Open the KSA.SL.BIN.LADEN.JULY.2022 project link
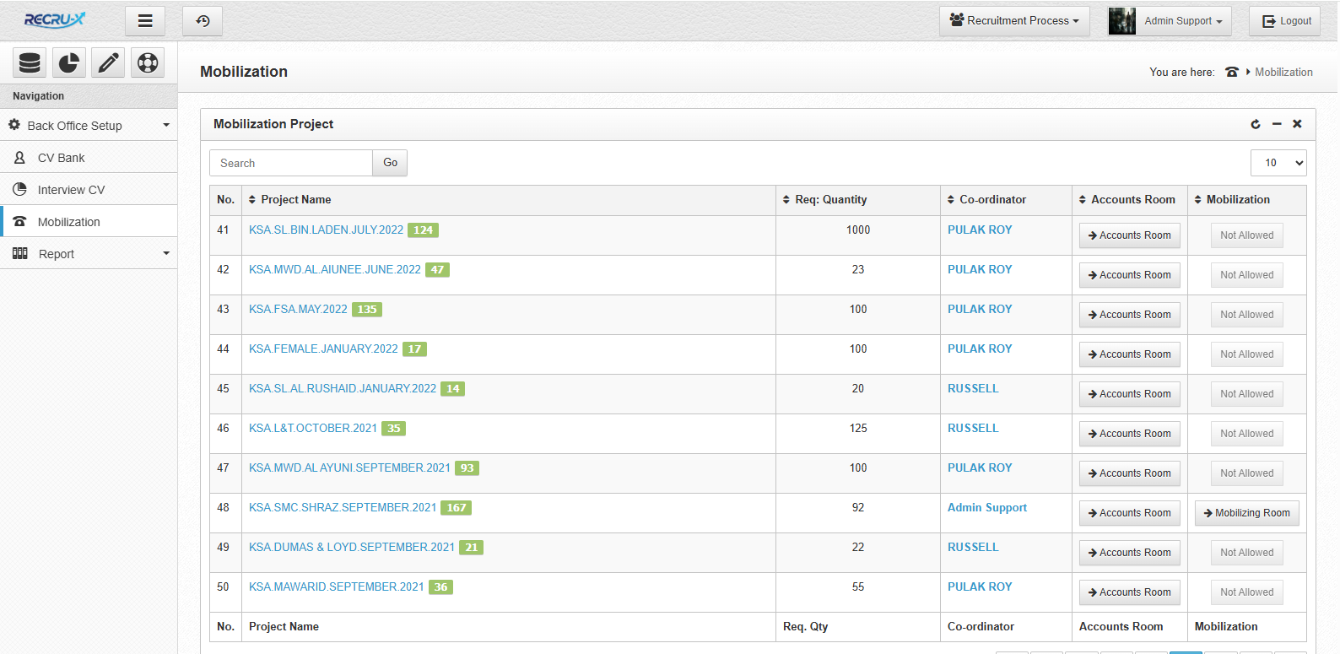The image size is (1340, 654). point(326,230)
